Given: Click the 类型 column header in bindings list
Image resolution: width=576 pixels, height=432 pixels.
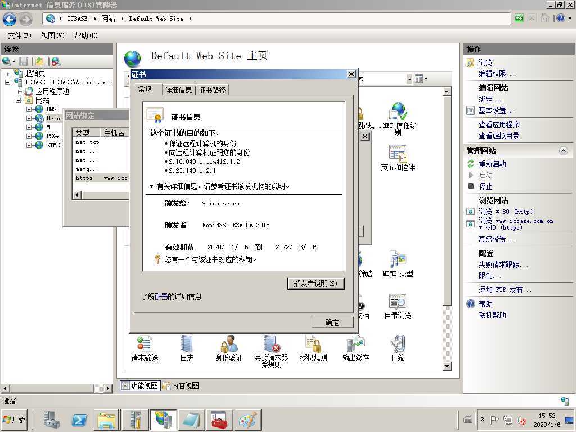Looking at the screenshot, I should point(86,133).
